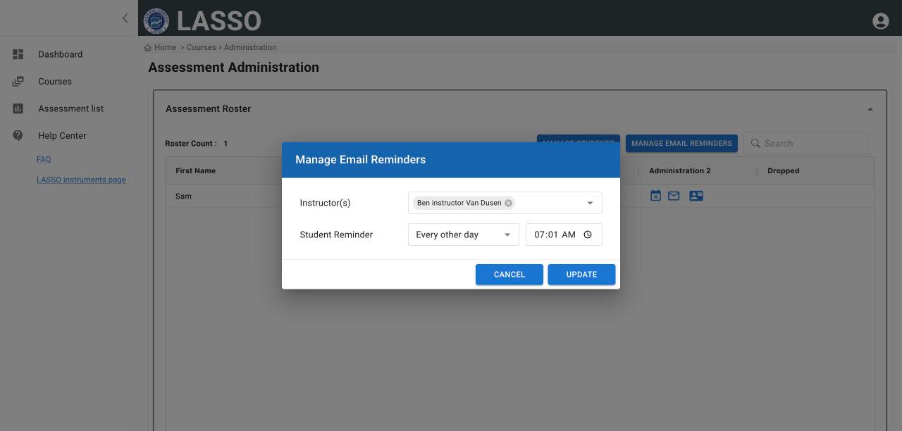The image size is (902, 431).
Task: Remove the Ben instructor Van Dusen chip
Action: 508,203
